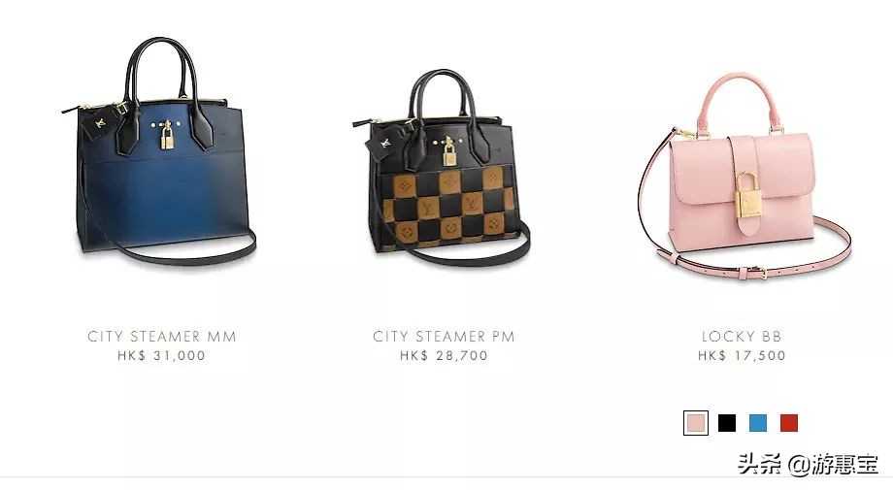Image resolution: width=893 pixels, height=490 pixels.
Task: Click the gold padlock on checkered bag
Action: 449,152
